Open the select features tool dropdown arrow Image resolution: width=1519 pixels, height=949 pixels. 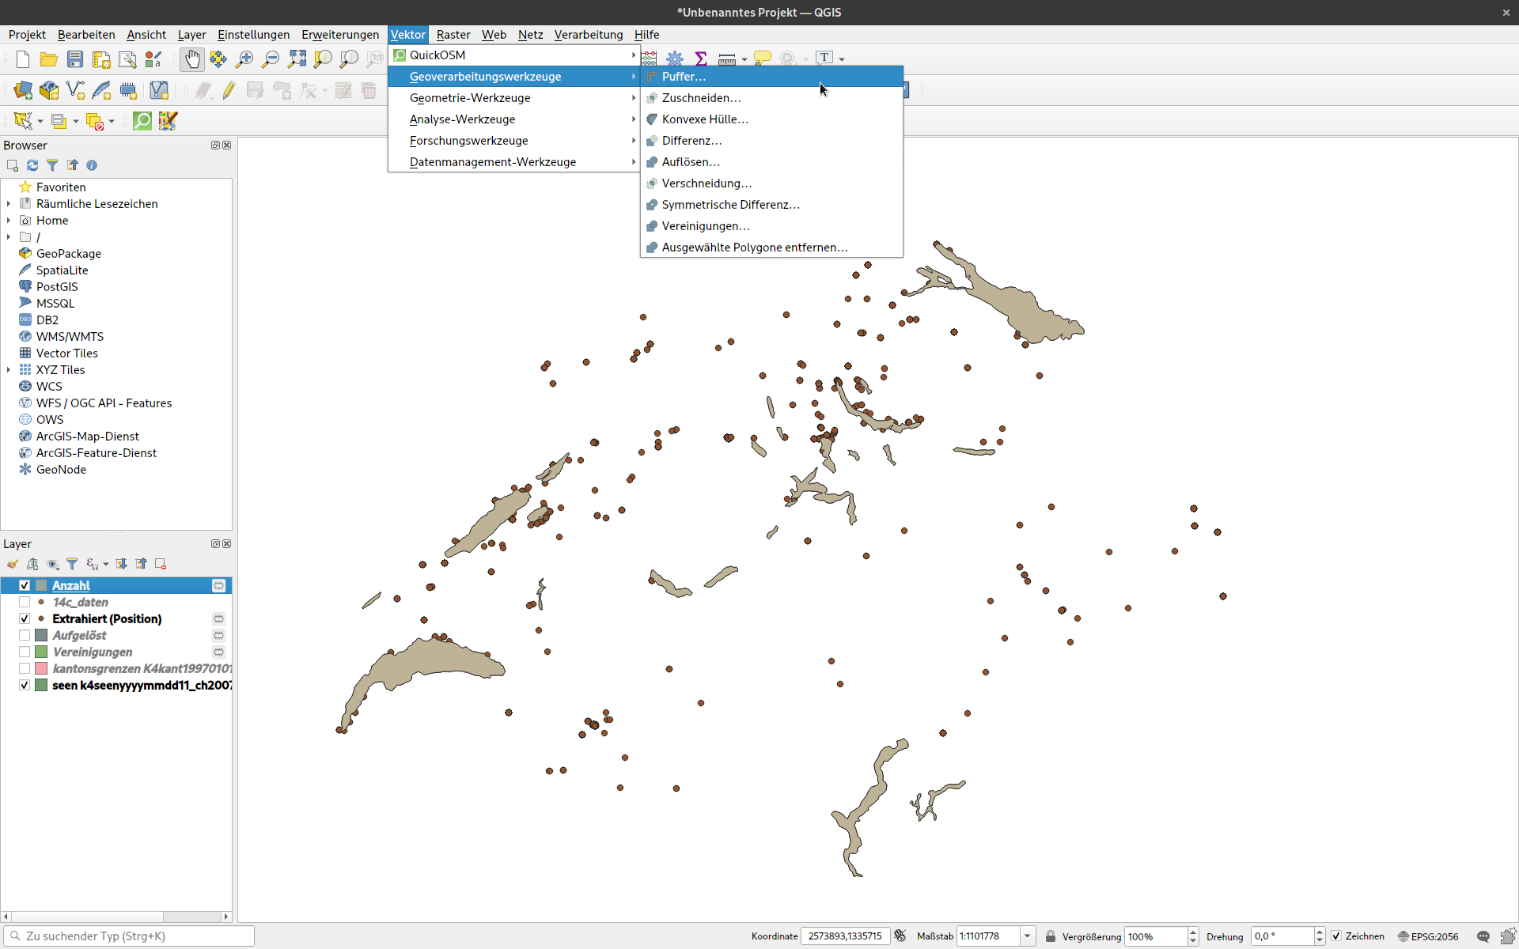coord(40,122)
